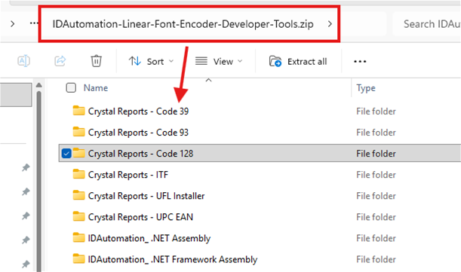Select the Crystal Reports - ITF folder
This screenshot has height=272, width=461.
[128, 175]
